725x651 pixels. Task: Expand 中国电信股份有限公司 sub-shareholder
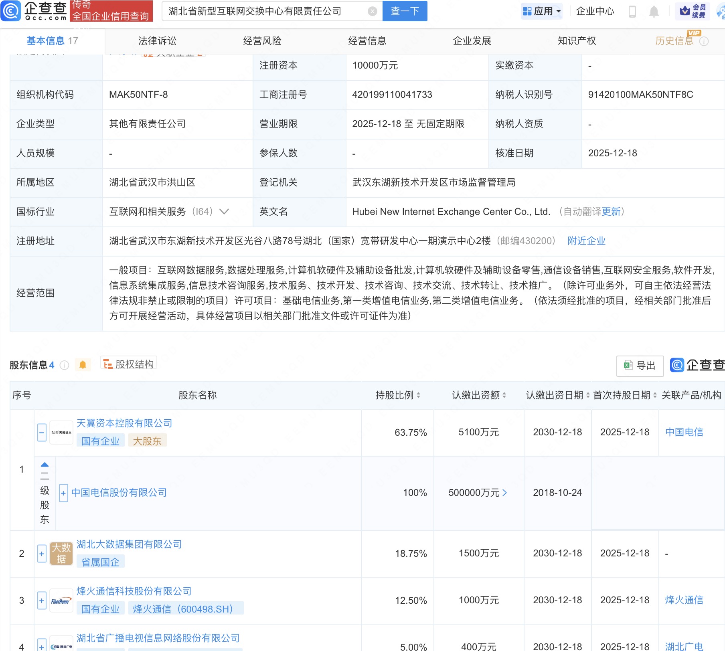click(x=63, y=493)
